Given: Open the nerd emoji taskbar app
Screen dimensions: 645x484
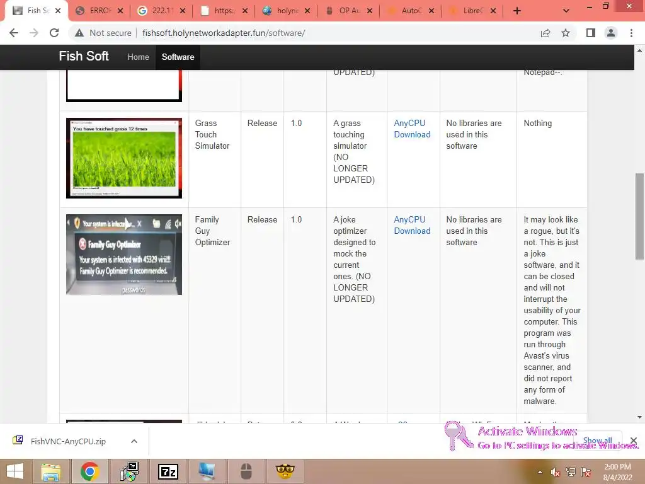Looking at the screenshot, I should pyautogui.click(x=285, y=471).
